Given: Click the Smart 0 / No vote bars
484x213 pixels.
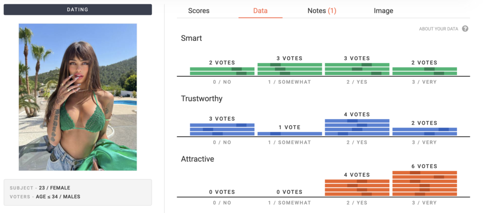Looking at the screenshot, I should (x=222, y=71).
